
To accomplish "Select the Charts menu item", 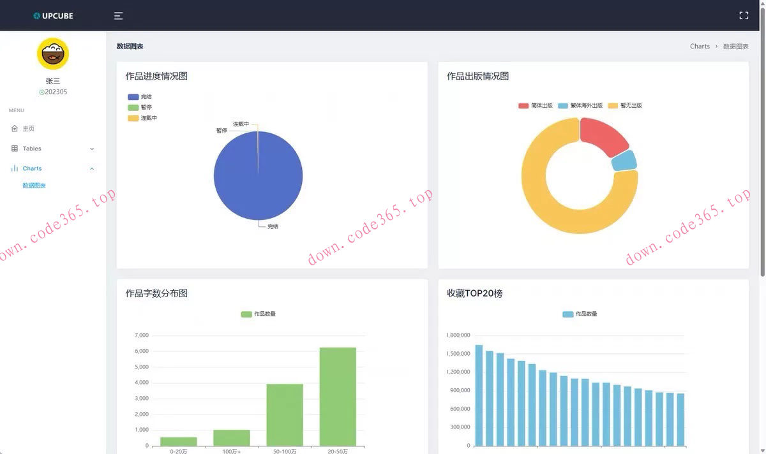I will pyautogui.click(x=53, y=168).
